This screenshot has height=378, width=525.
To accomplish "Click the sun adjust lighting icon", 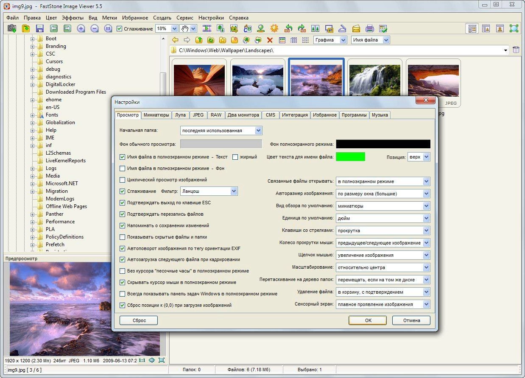I will [x=274, y=28].
